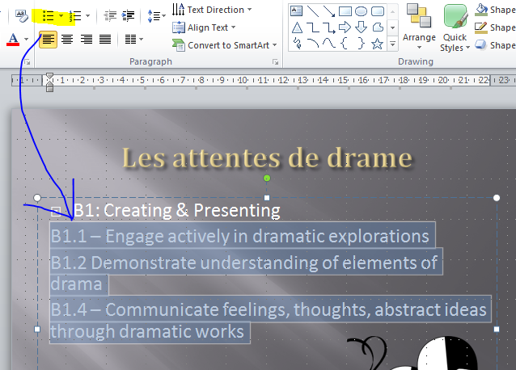Viewport: 516px width, 370px height.
Task: Select the Freeform shape in gallery
Action: [378, 27]
